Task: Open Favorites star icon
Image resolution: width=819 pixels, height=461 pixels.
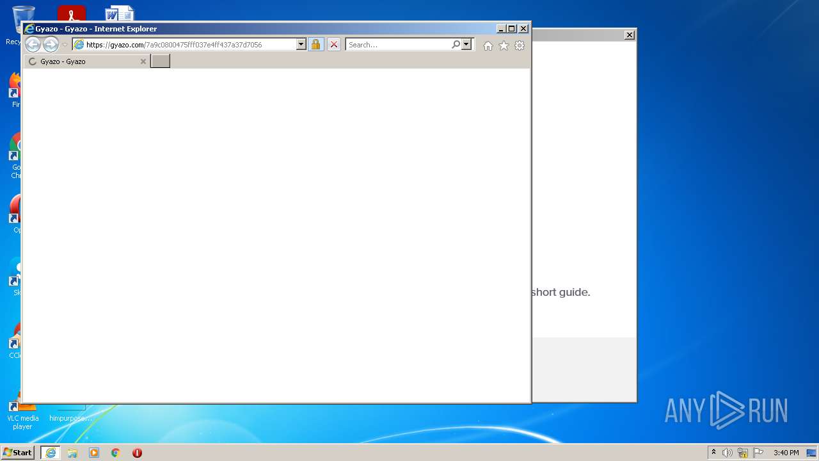Action: point(504,45)
